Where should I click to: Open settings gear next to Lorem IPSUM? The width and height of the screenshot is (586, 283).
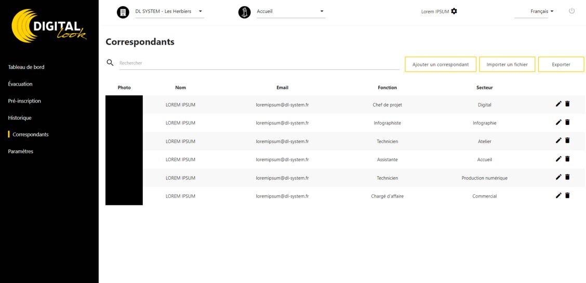454,11
